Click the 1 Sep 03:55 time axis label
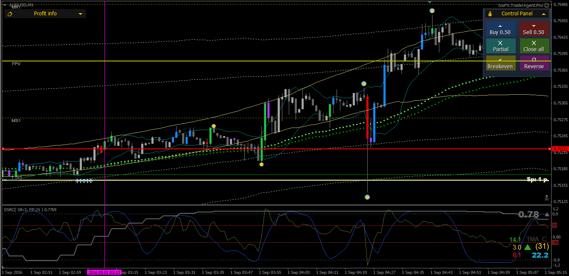The height and width of the screenshot is (276, 569). [270, 272]
